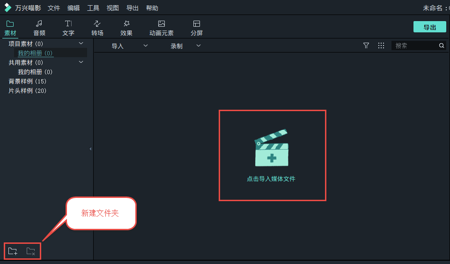This screenshot has width=450, height=264.
Task: Expand the 录制 dropdown arrow
Action: pos(199,45)
